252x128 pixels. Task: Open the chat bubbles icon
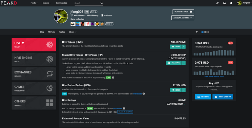click(x=224, y=3)
